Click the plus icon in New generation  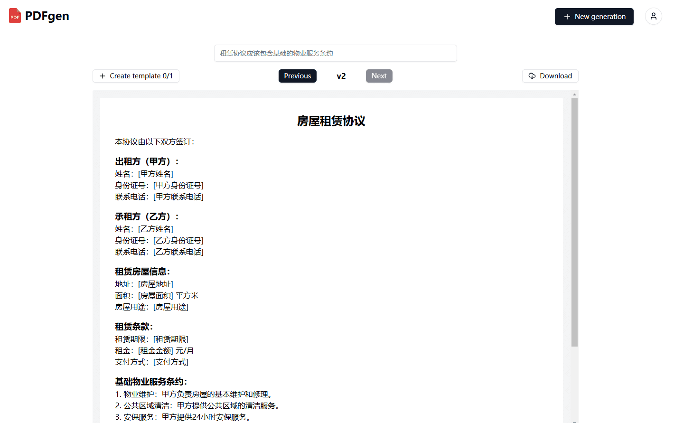tap(567, 17)
